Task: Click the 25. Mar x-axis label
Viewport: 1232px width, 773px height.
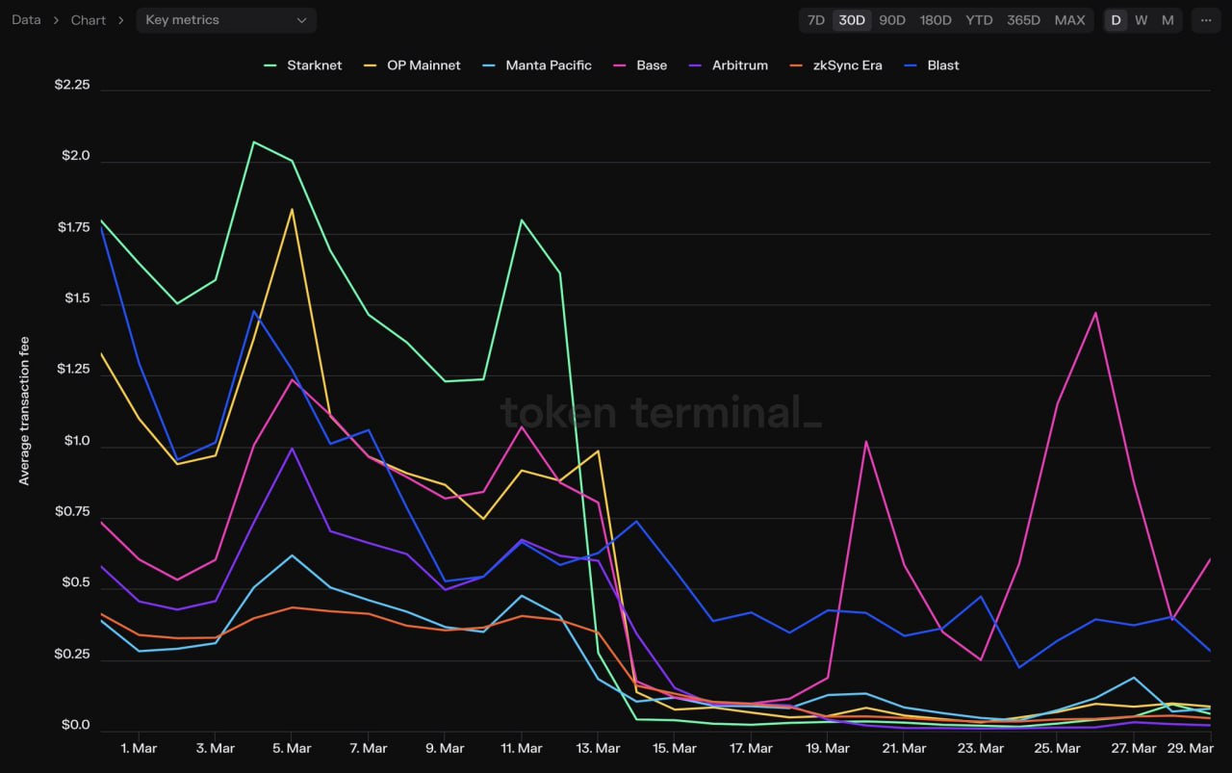Action: coord(1057,748)
